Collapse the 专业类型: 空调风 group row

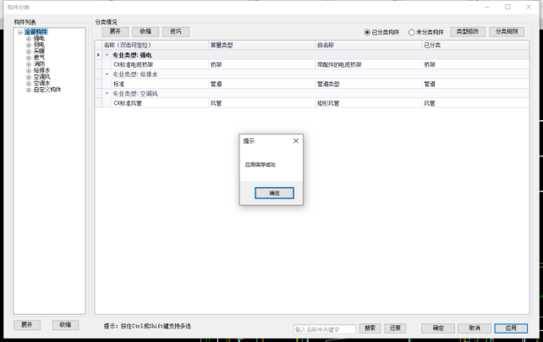[x=107, y=93]
